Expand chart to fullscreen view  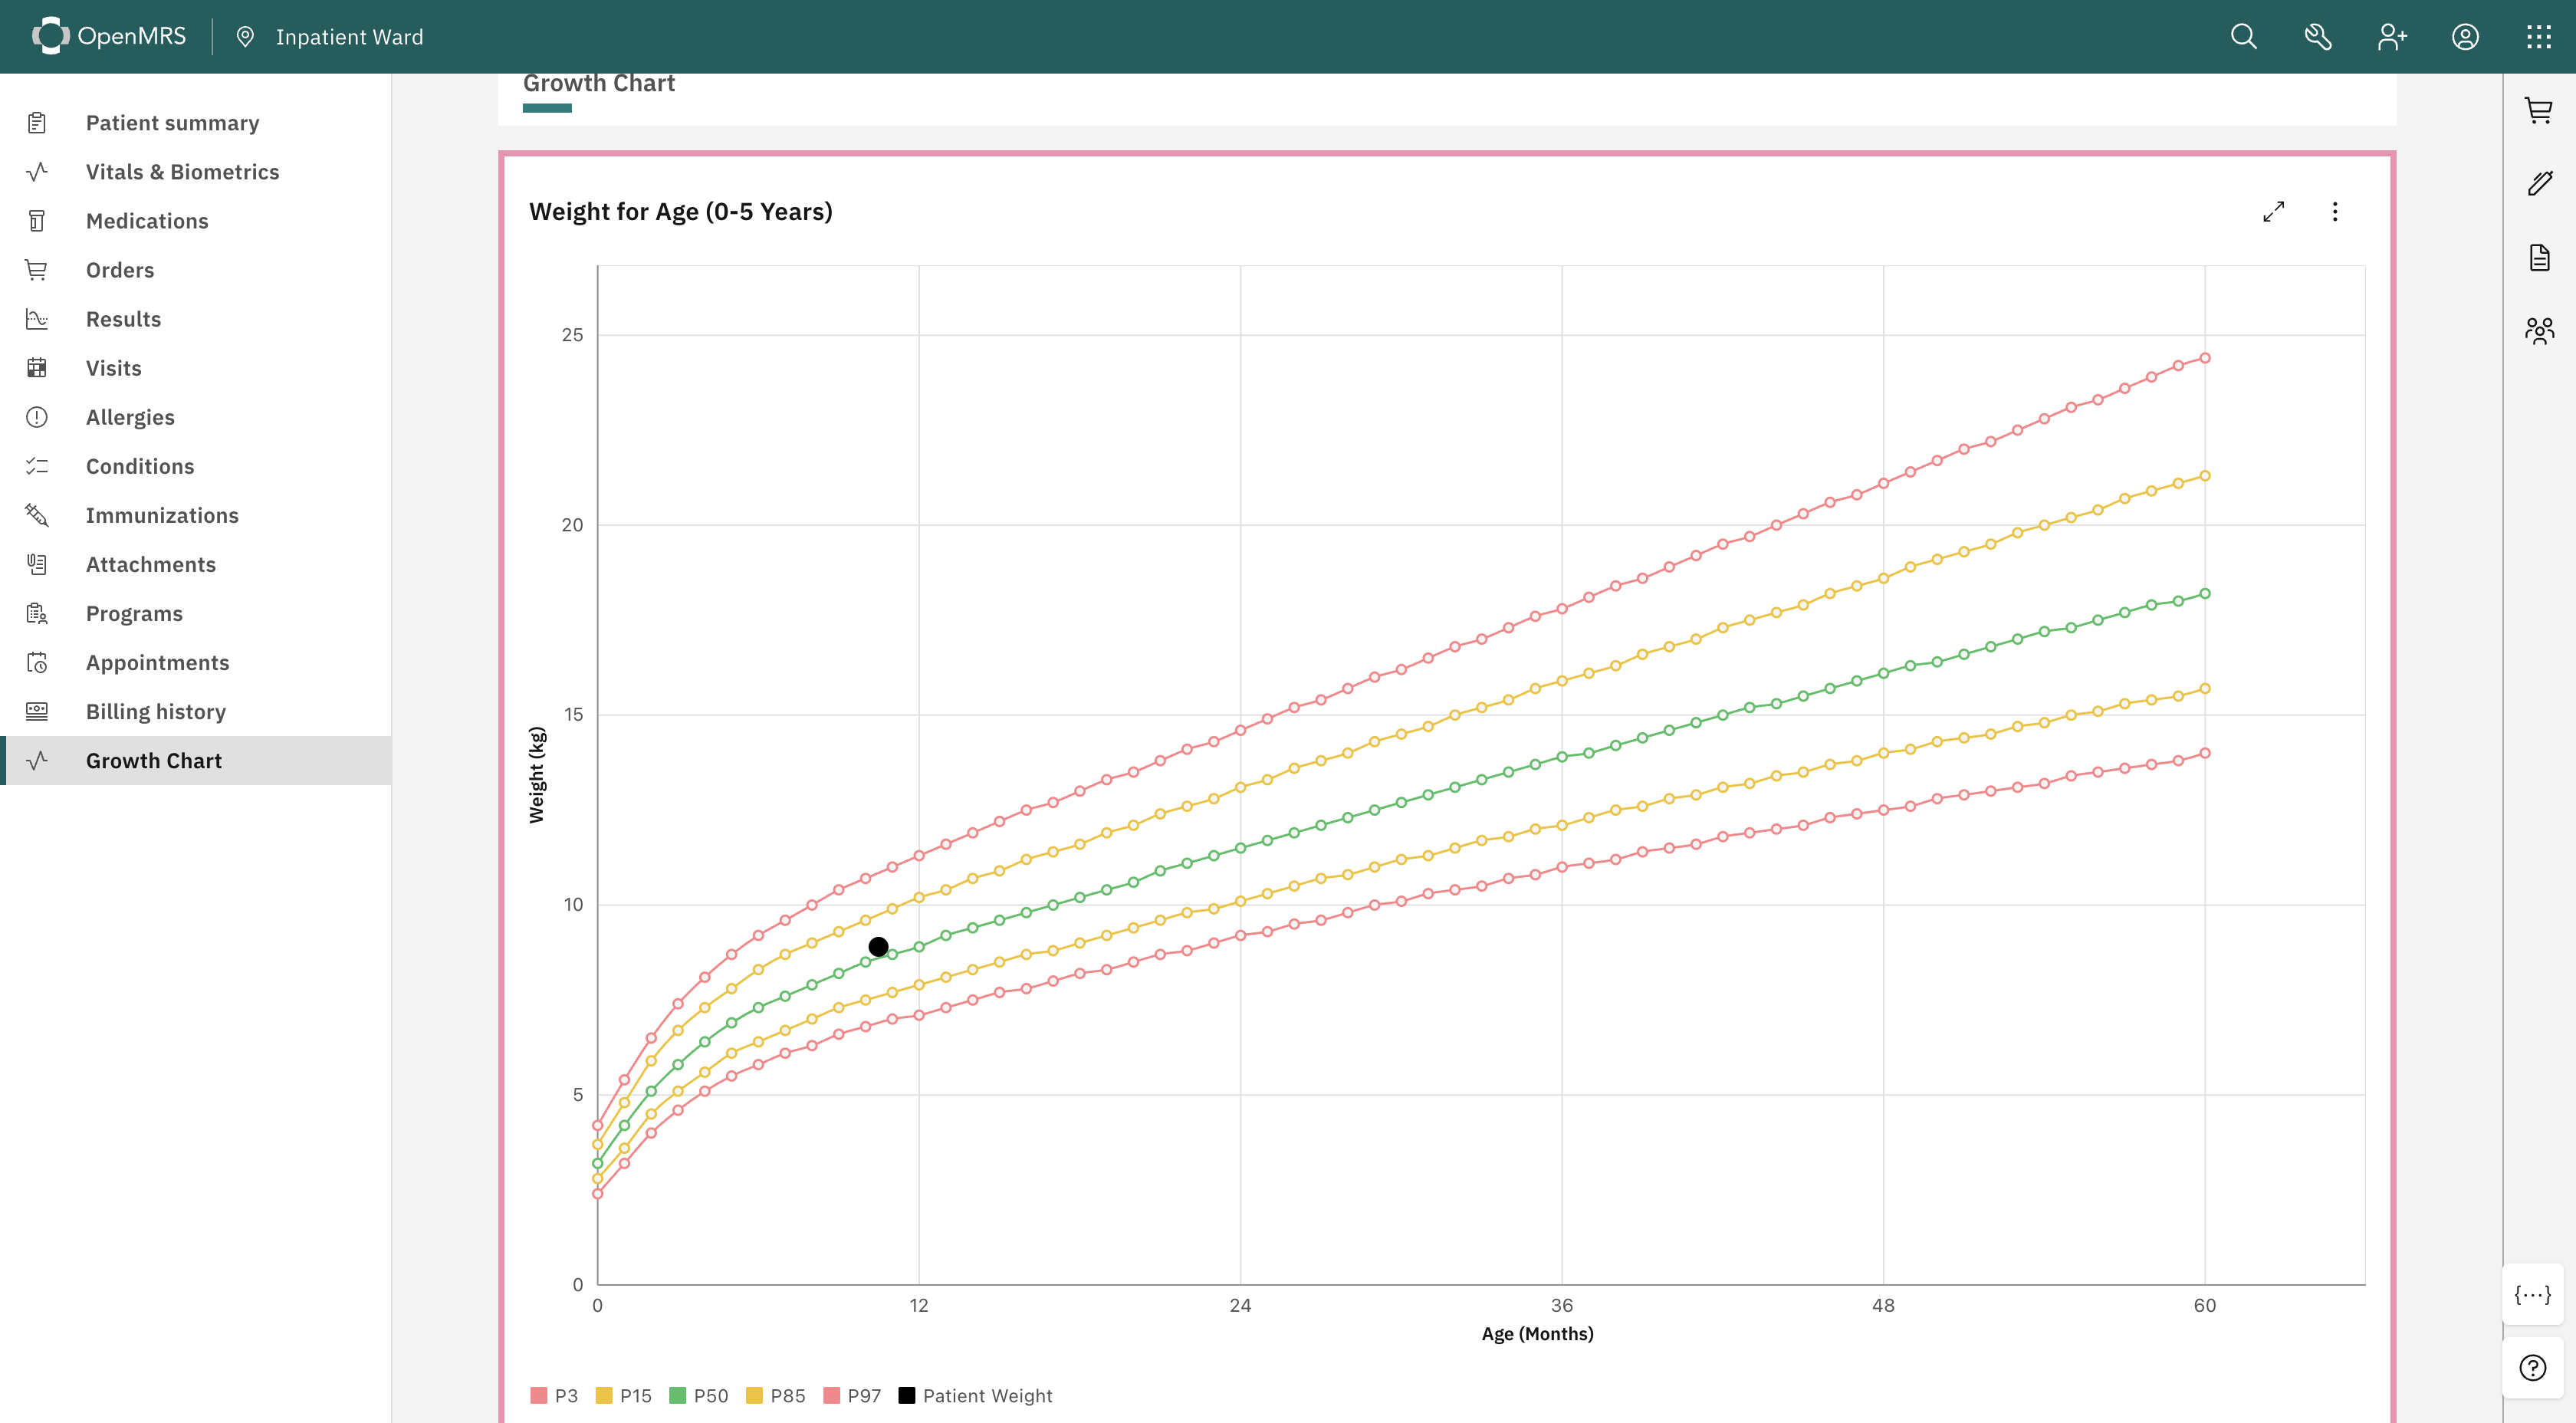tap(2273, 212)
